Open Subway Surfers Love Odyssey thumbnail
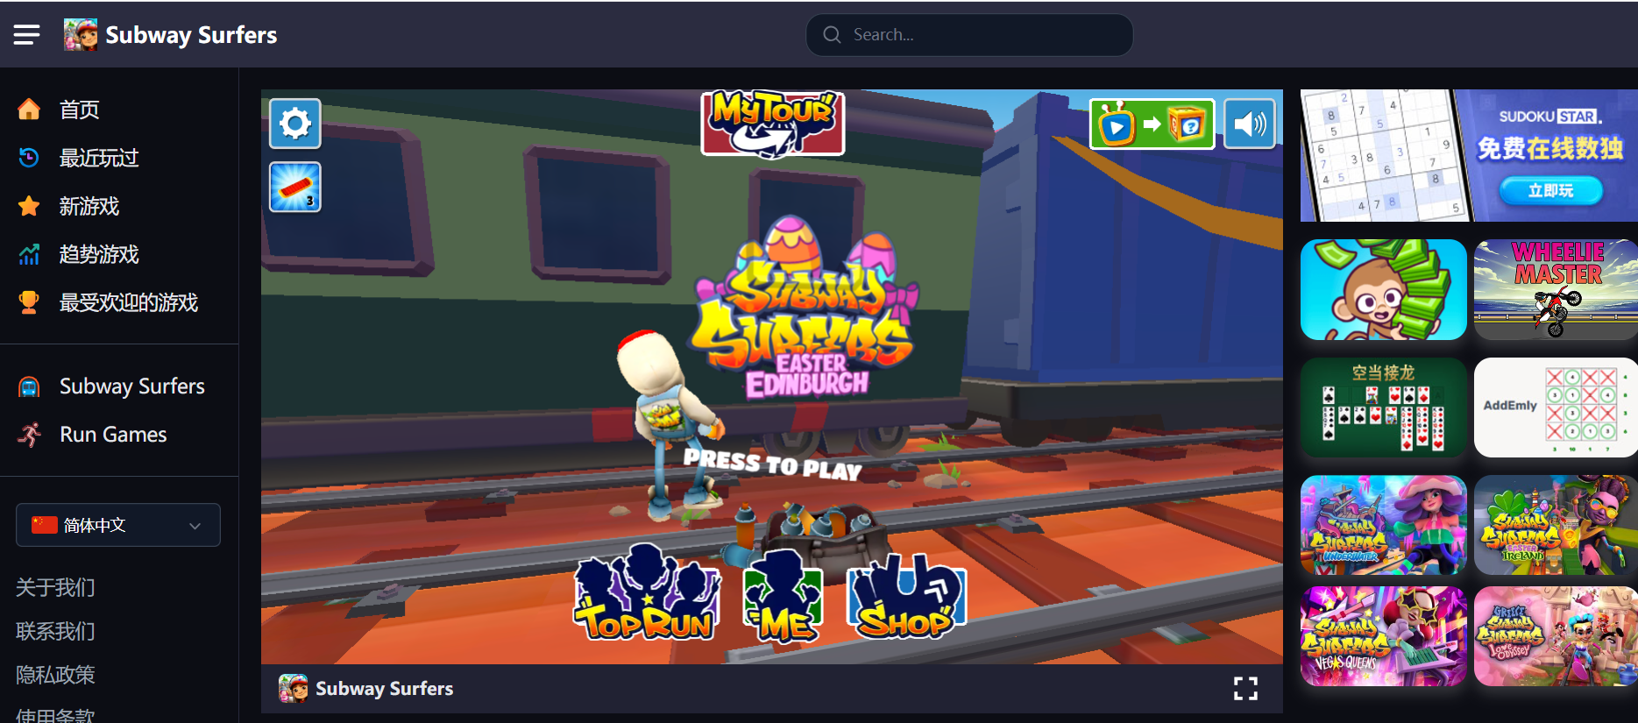Image resolution: width=1638 pixels, height=723 pixels. point(1556,636)
